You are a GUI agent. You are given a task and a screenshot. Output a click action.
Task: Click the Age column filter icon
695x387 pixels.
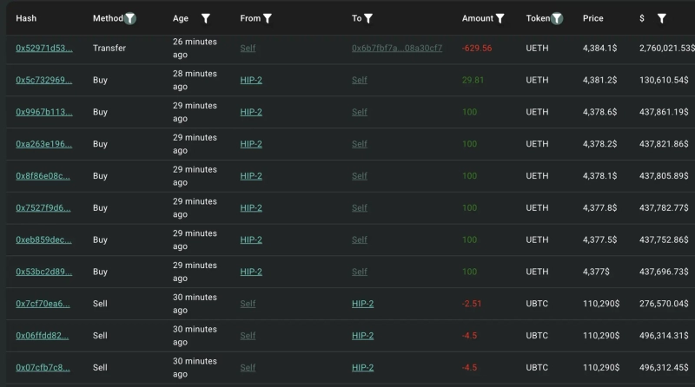point(205,18)
